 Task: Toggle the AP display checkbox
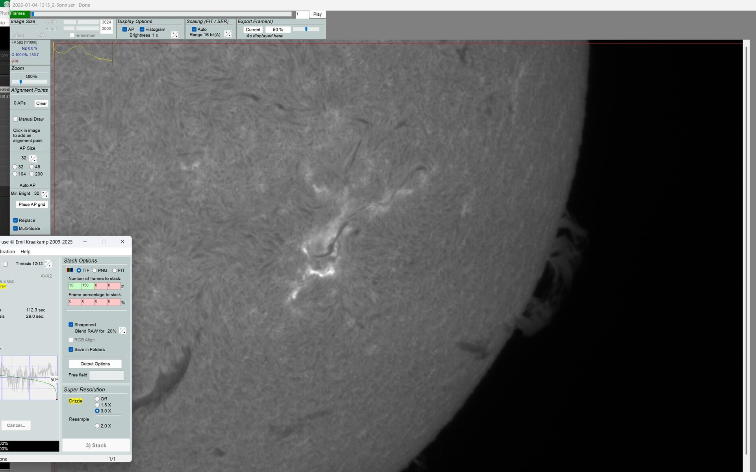click(x=125, y=29)
